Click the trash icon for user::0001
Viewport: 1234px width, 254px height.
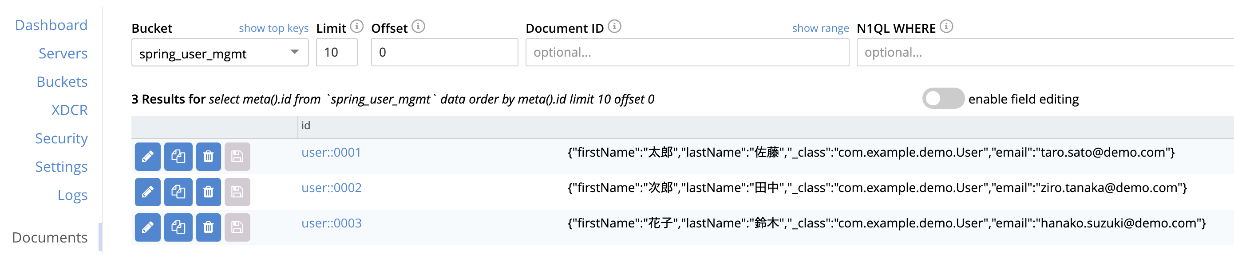pyautogui.click(x=208, y=156)
